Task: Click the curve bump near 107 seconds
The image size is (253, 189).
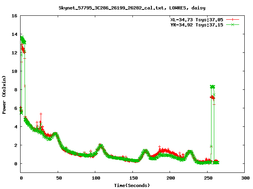Action: 100,146
